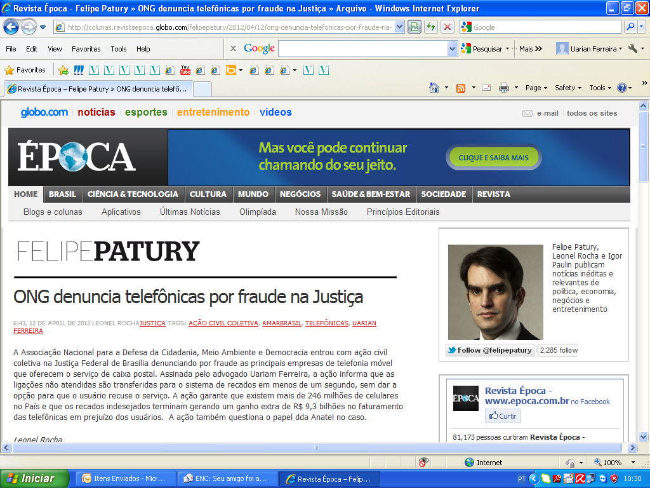Expand the address bar URL history dropdown
The width and height of the screenshot is (650, 488).
pyautogui.click(x=399, y=27)
